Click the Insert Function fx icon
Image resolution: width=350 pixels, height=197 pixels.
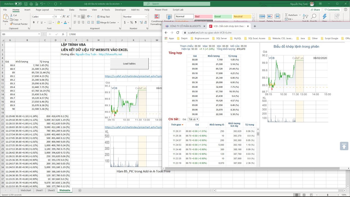click(x=63, y=34)
